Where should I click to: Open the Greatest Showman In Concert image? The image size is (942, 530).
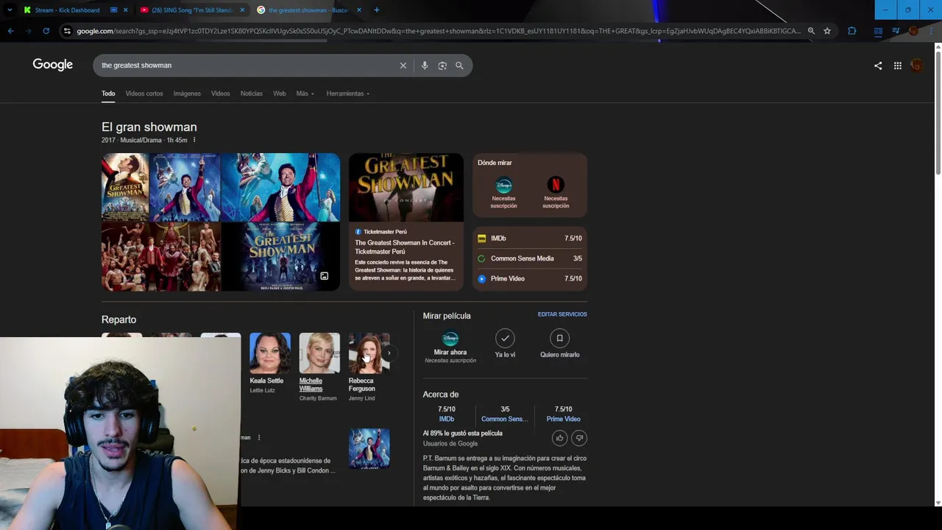click(406, 187)
